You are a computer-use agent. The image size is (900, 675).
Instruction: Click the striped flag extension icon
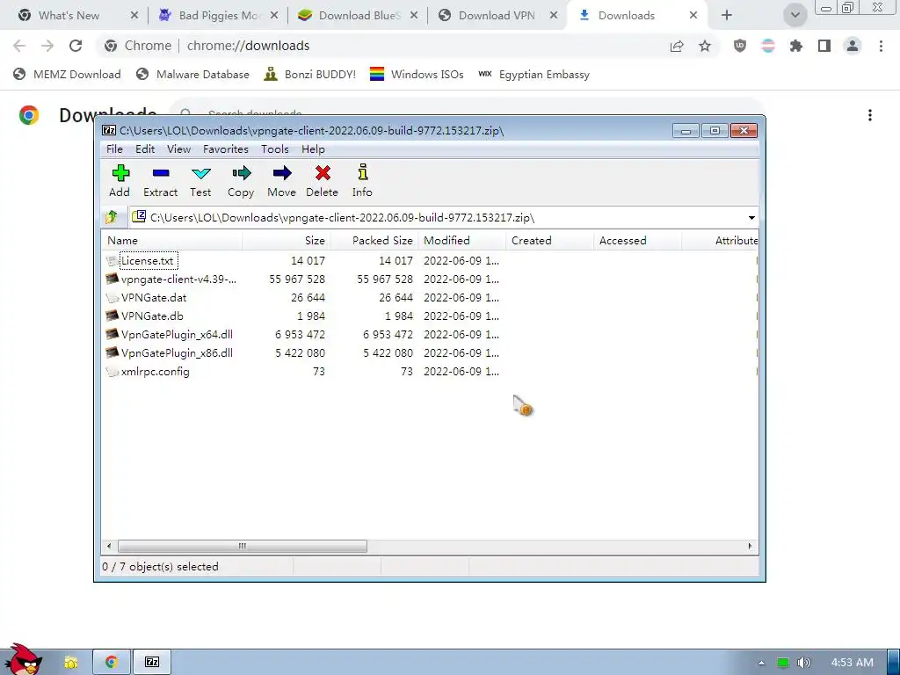(x=768, y=46)
